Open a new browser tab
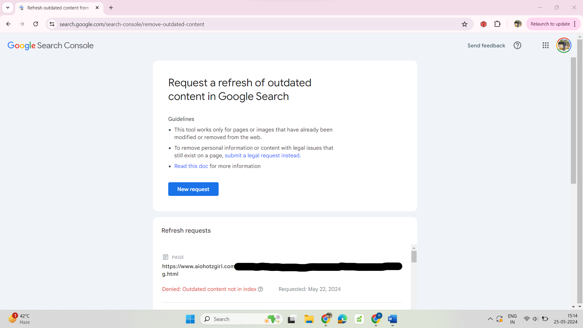The width and height of the screenshot is (583, 328). (111, 8)
